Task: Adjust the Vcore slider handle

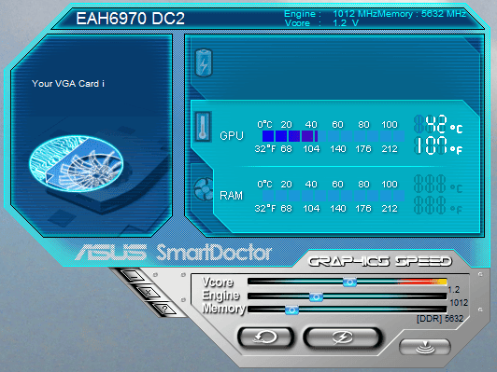Action: click(349, 282)
